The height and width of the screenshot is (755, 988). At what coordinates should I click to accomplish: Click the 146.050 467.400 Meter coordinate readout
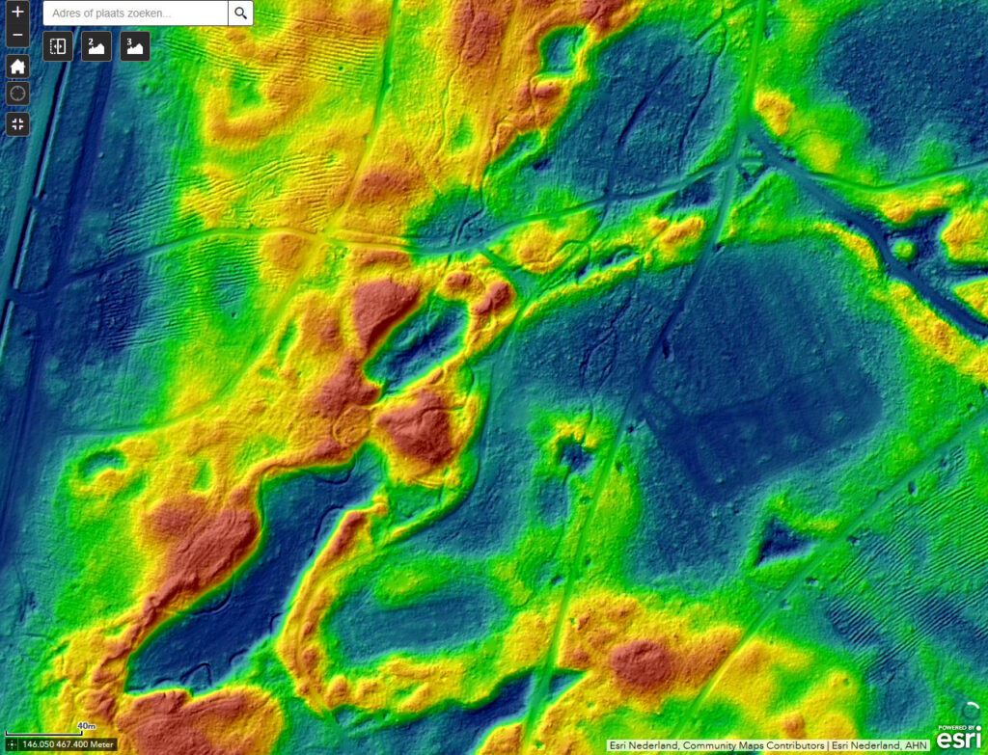point(68,744)
